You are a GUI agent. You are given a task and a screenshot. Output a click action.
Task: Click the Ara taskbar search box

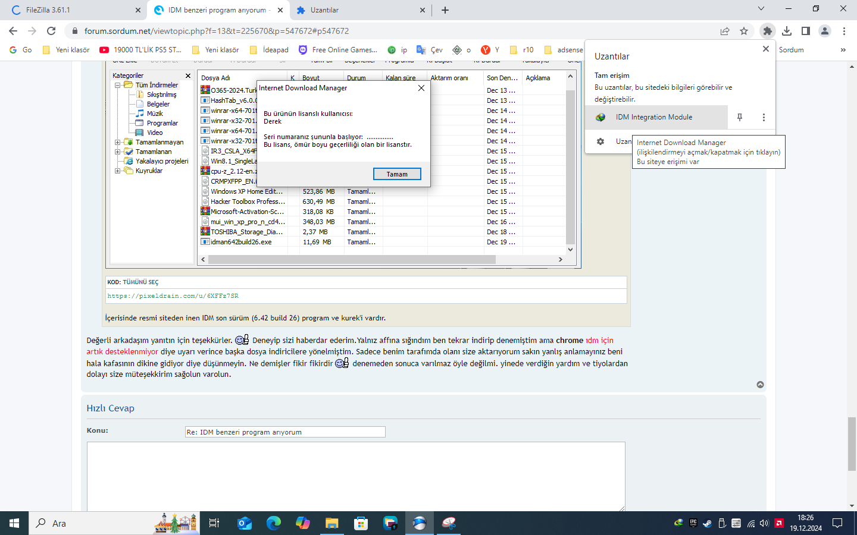[x=113, y=523]
